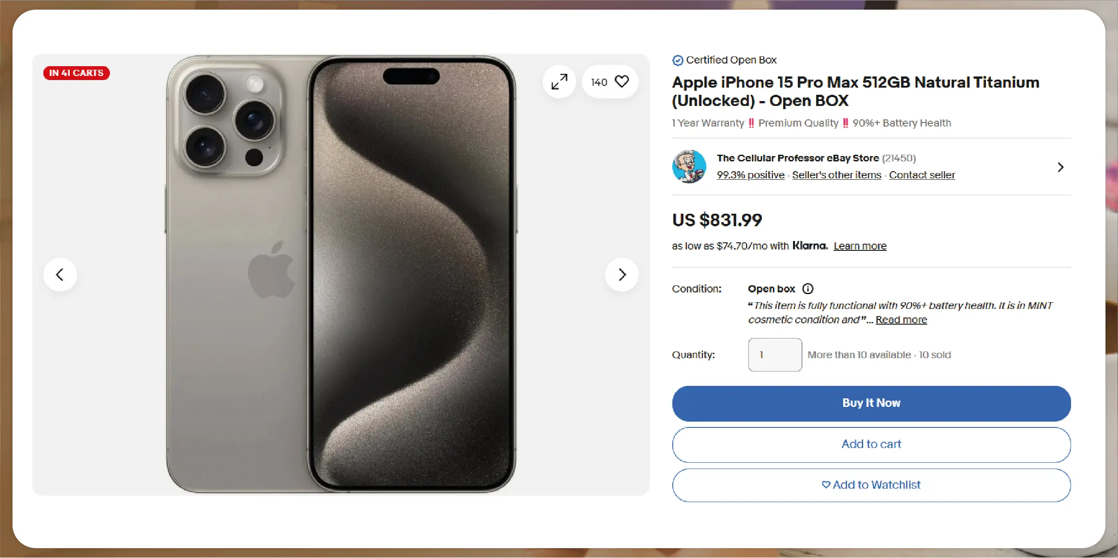Add this item to Watchlist
Image resolution: width=1118 pixels, height=558 pixels.
pyautogui.click(x=871, y=485)
